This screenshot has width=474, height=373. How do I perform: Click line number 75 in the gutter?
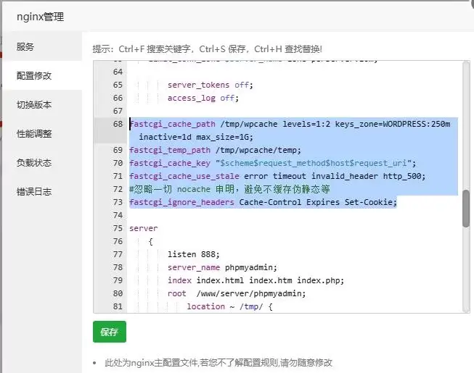click(117, 228)
